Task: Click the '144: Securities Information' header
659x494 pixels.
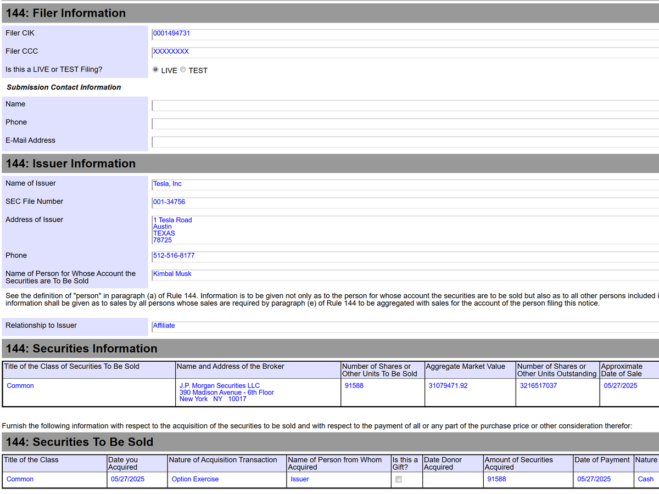Action: click(81, 349)
